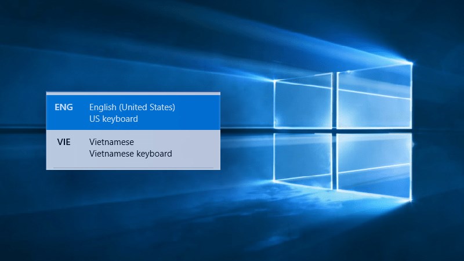
Task: Select the ENG language abbreviation
Action: [64, 107]
